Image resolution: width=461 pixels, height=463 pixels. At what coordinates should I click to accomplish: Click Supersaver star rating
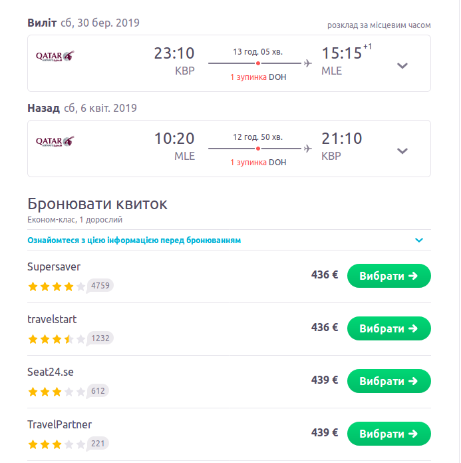tap(57, 286)
